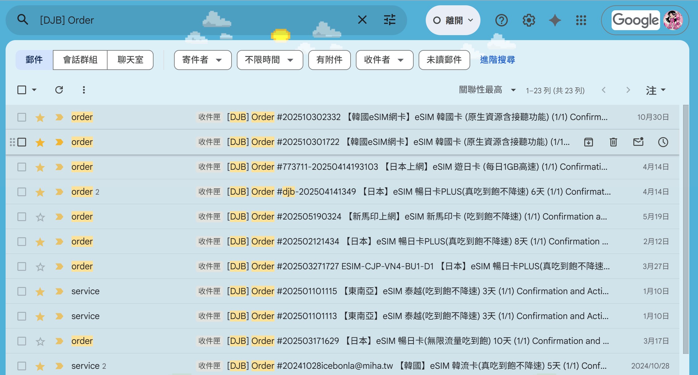Tick the checkbox for order #202510302332
698x375 pixels.
tap(22, 117)
